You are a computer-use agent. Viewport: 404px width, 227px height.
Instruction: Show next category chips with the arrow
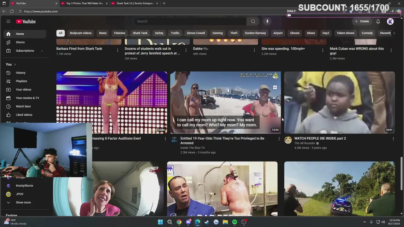tap(394, 33)
